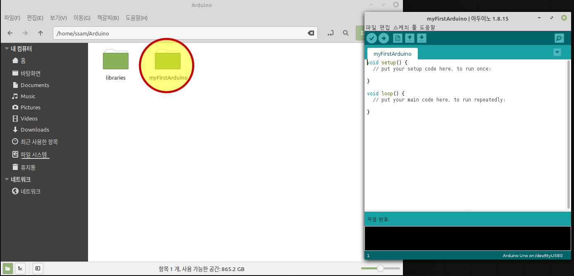Click the film icon beside Videos
Screen dimensions: 574x276
[x=15, y=118]
